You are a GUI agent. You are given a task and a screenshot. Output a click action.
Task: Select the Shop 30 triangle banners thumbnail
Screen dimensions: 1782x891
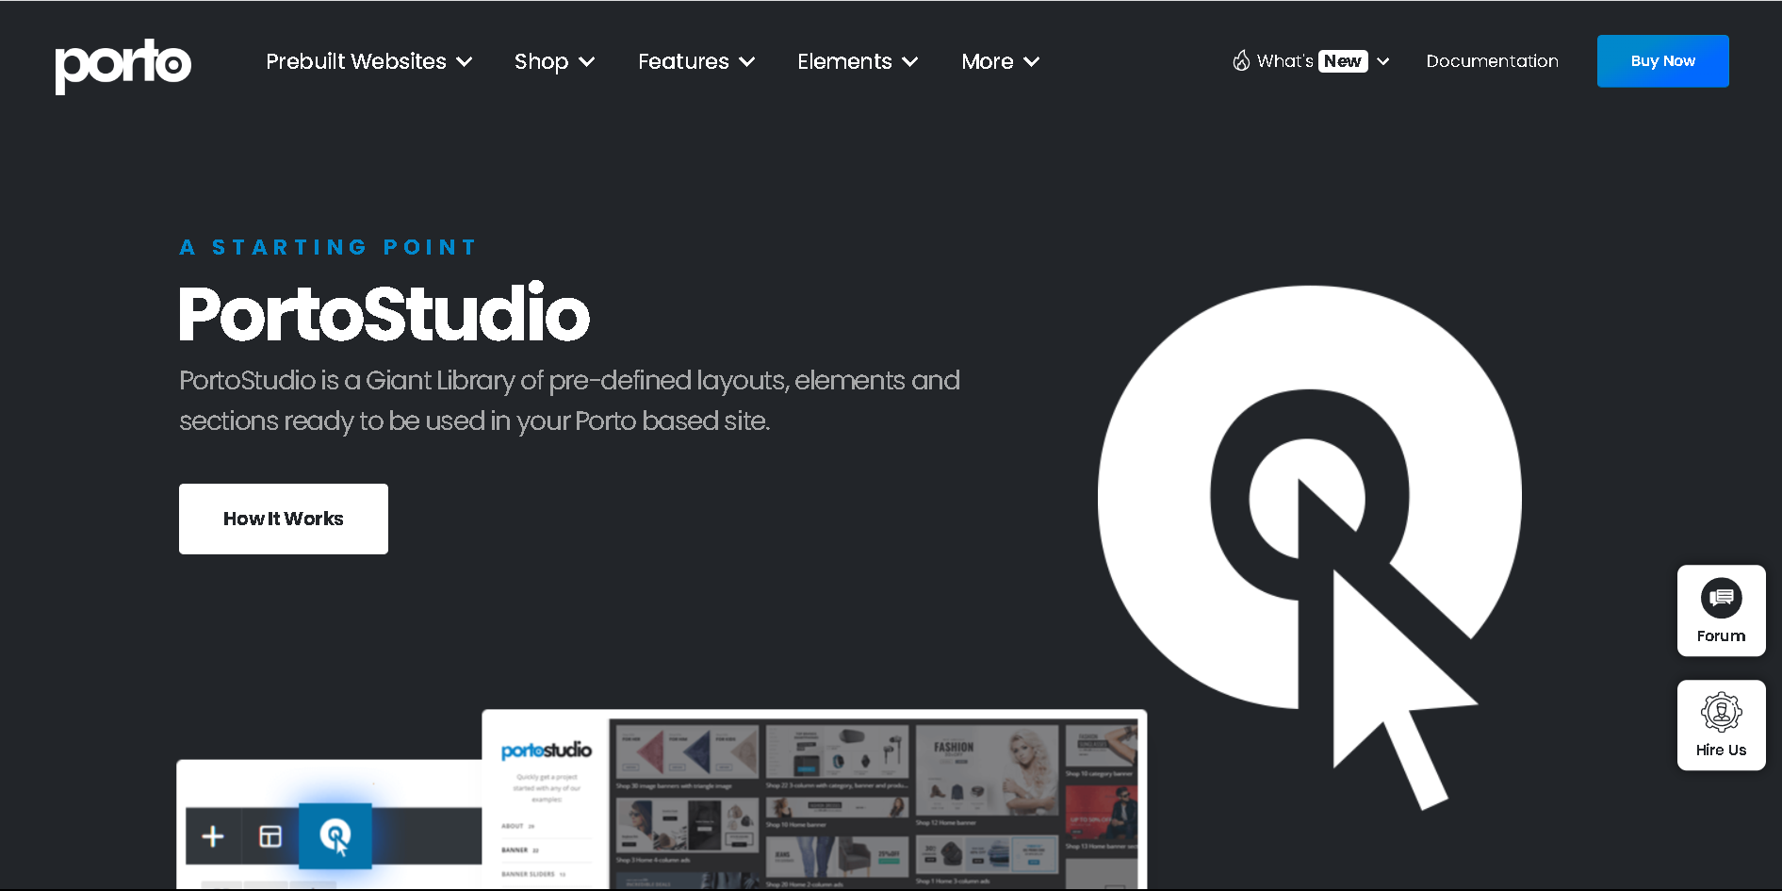[686, 754]
